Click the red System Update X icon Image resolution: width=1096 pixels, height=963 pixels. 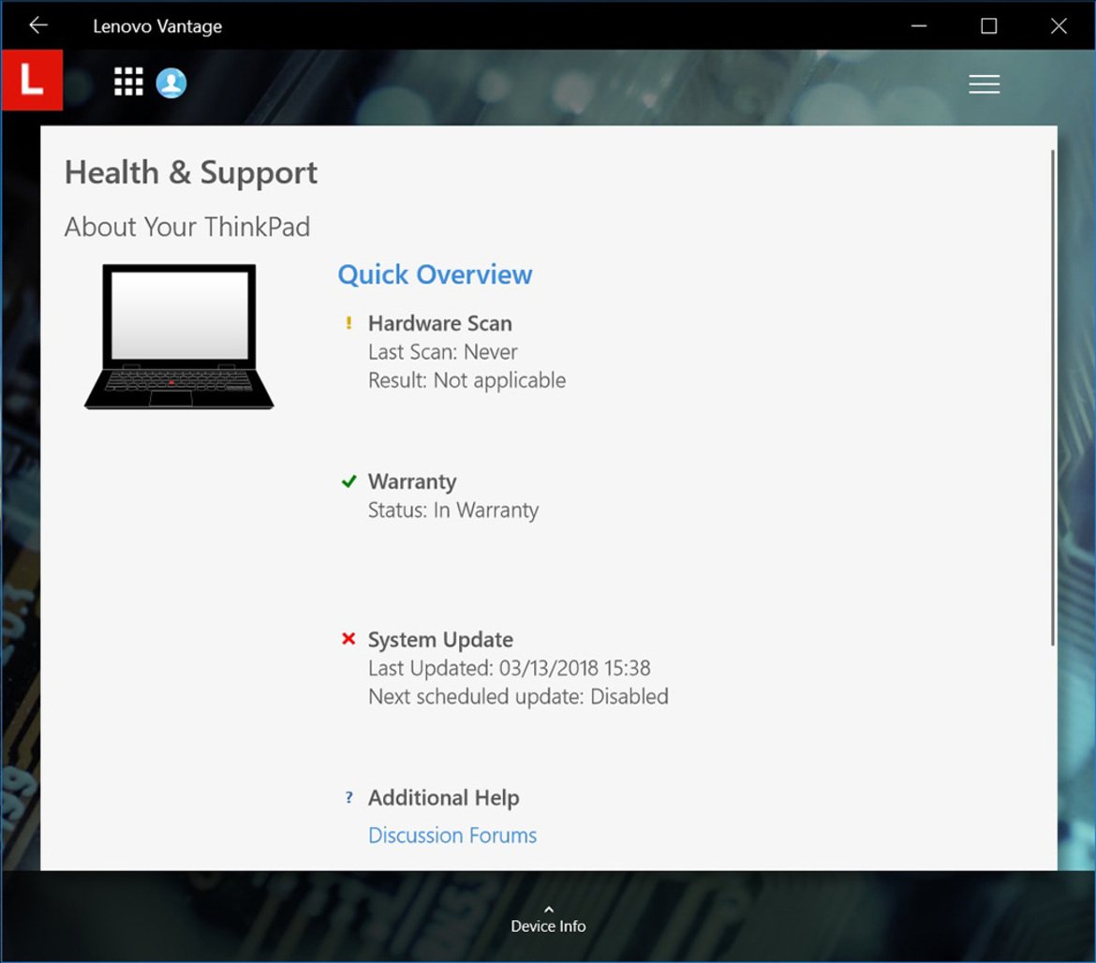(348, 639)
